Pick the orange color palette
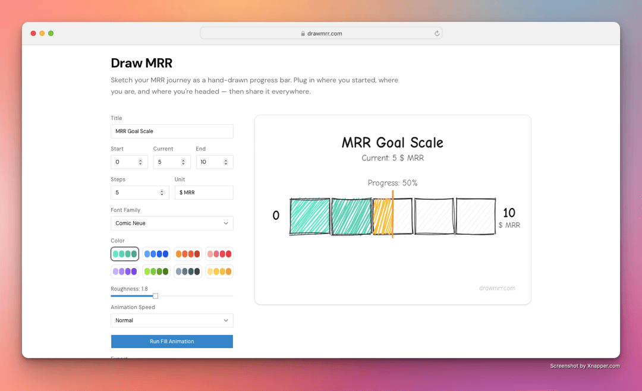This screenshot has width=642, height=391. pos(188,254)
